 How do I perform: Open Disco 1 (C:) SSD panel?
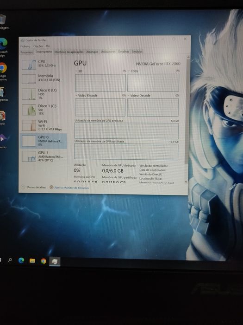pos(43,110)
